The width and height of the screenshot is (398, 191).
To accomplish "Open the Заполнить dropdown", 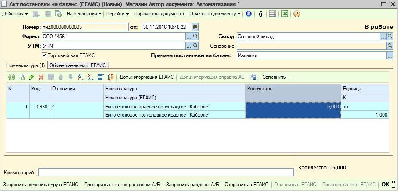I will [276, 77].
